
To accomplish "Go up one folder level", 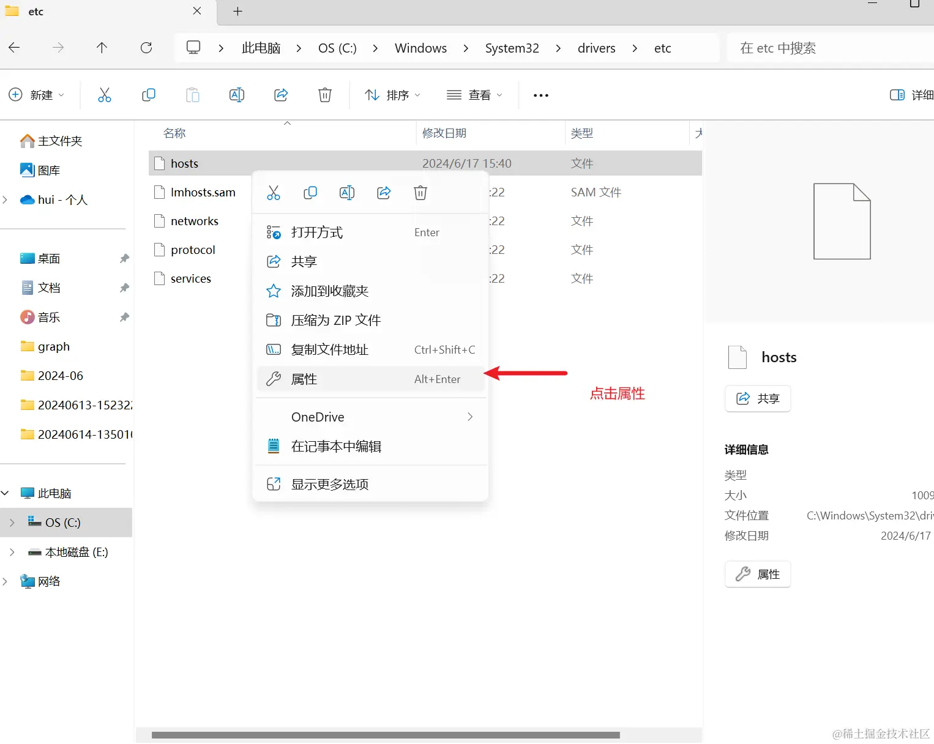I will click(102, 48).
